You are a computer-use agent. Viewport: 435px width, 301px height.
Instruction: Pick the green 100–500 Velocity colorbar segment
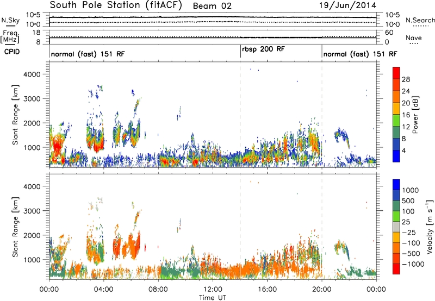click(x=396, y=206)
